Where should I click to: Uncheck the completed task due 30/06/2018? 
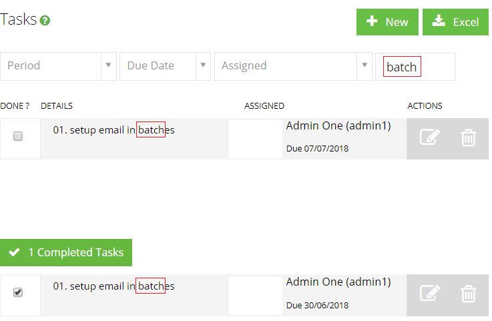18,292
